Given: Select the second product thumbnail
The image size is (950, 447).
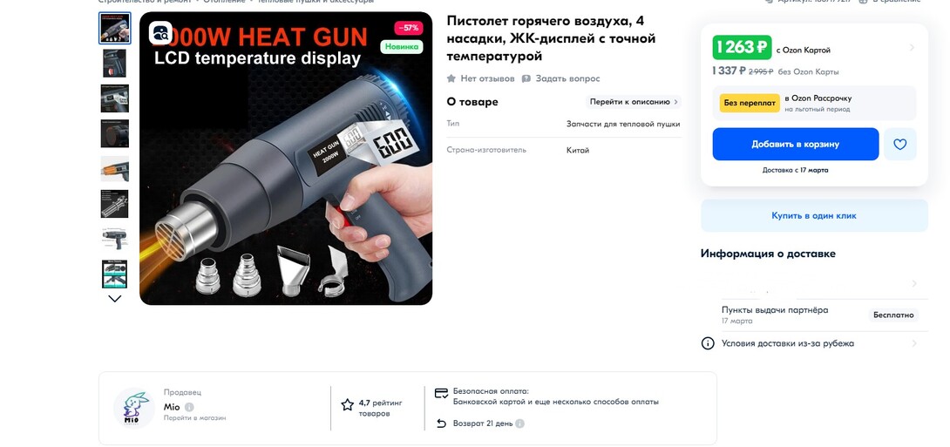Looking at the screenshot, I should pyautogui.click(x=114, y=63).
